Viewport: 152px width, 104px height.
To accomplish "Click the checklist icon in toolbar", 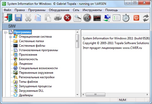I will coord(116,18).
